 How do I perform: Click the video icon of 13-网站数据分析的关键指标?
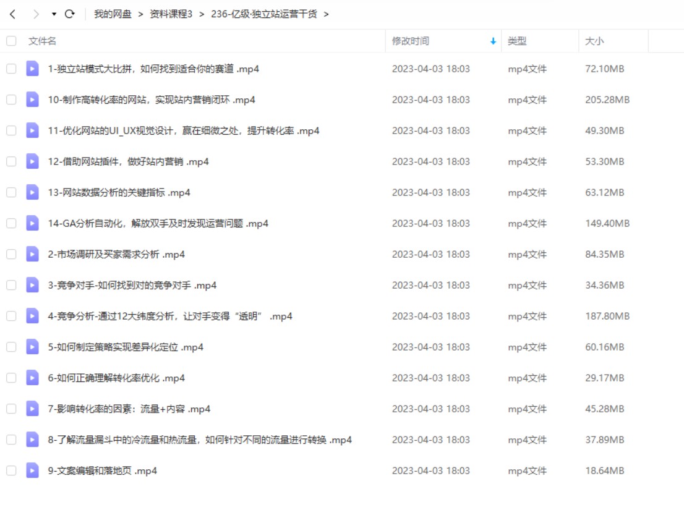coord(32,193)
